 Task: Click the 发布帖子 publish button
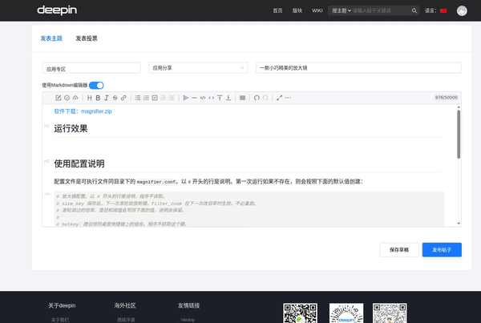[x=442, y=250]
